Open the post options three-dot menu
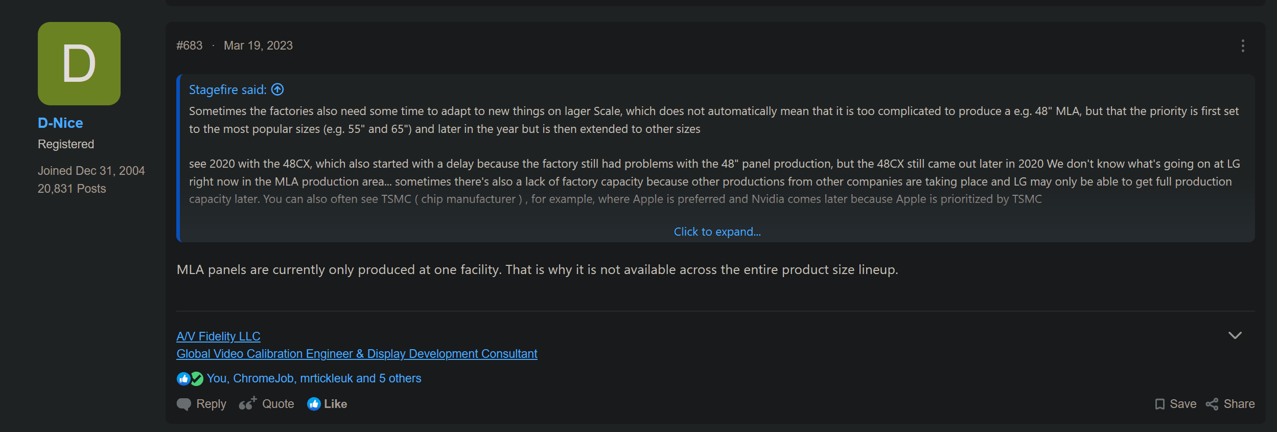Image resolution: width=1277 pixels, height=432 pixels. 1243,46
